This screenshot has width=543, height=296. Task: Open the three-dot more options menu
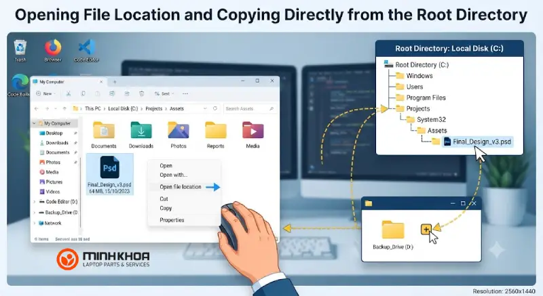(x=185, y=93)
